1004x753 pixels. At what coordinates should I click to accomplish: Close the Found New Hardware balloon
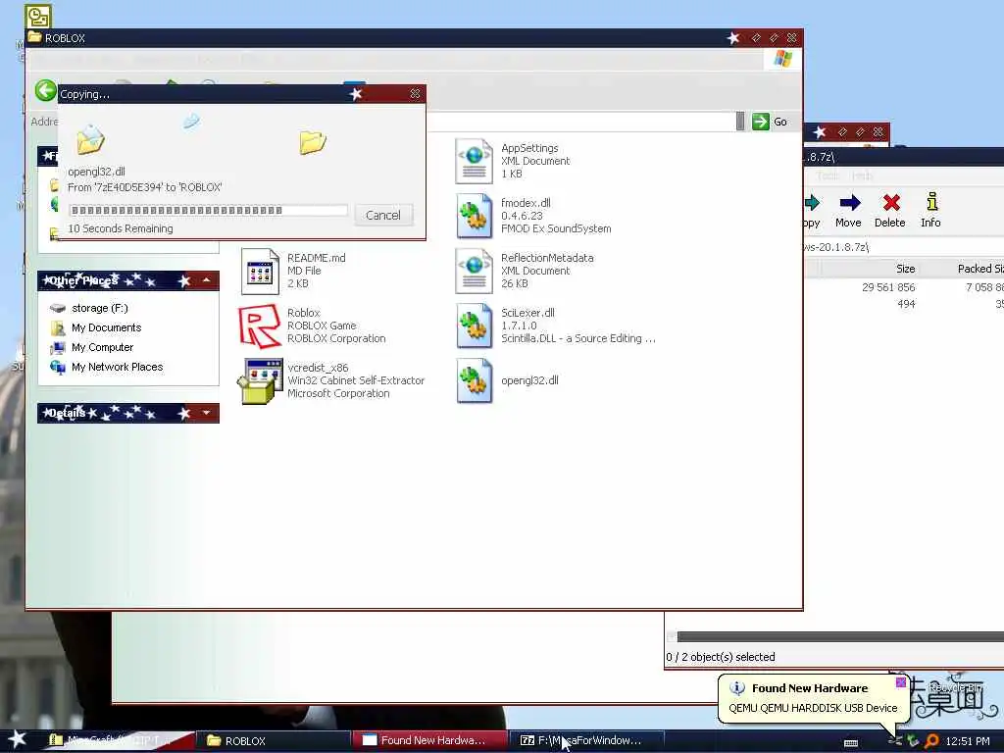tap(900, 682)
